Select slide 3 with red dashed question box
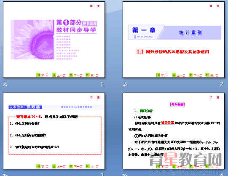The width and height of the screenshot is (228, 176). (x=54, y=131)
